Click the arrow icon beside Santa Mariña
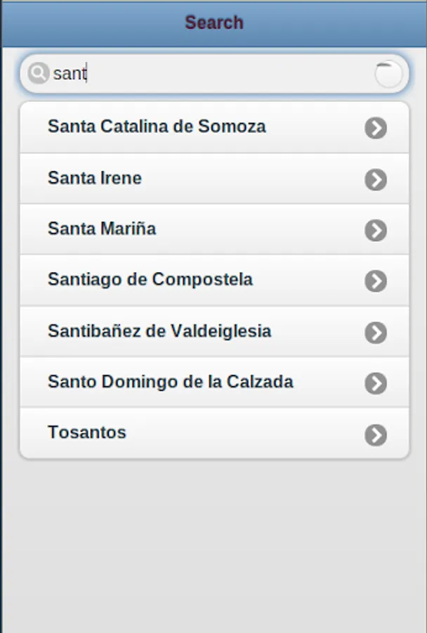Viewport: 427px width, 633px height. point(376,230)
